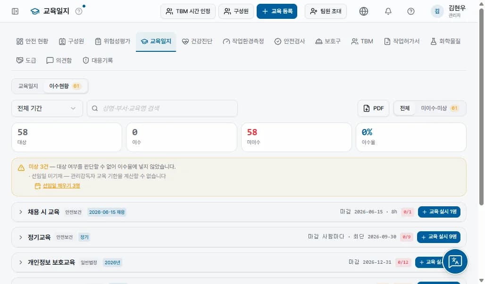Click the 구성원 button in the header
485x284 pixels.
point(236,11)
